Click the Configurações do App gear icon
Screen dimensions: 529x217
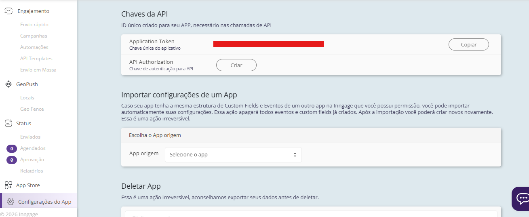[11, 202]
